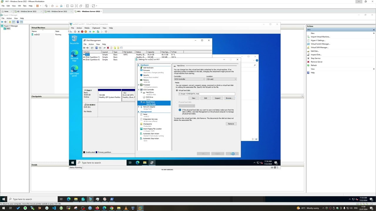Screen dimensions: 376x211
Task: Select the Virtual hard disk radio button
Action: pos(177,90)
